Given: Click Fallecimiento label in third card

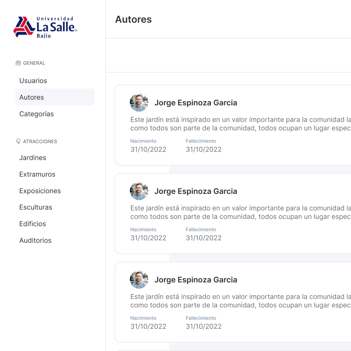Looking at the screenshot, I should (x=201, y=318).
